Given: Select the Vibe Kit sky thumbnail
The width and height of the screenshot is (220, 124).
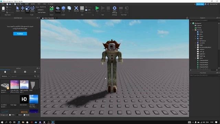Looking at the screenshot, I should click(x=15, y=85).
